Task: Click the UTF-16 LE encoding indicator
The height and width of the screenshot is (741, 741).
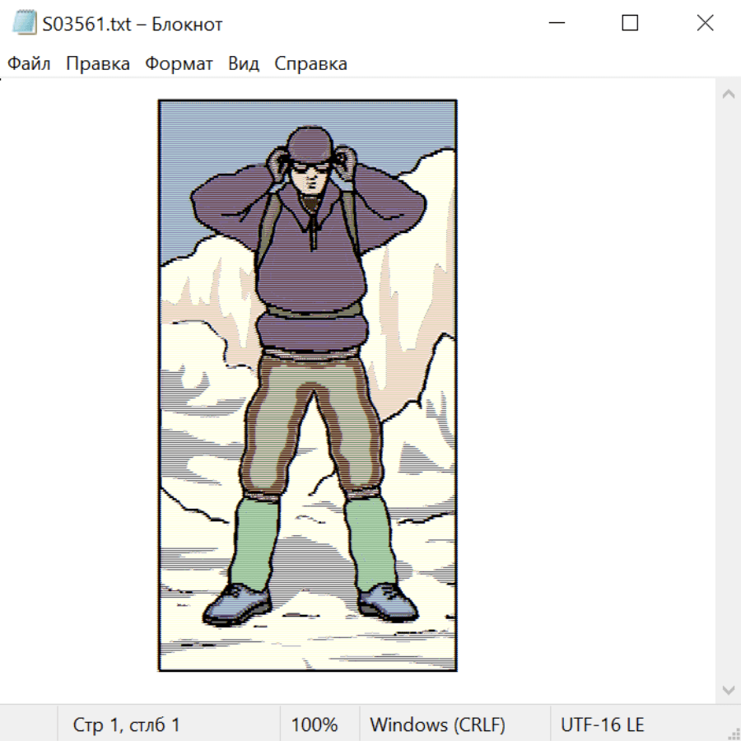Action: [602, 725]
